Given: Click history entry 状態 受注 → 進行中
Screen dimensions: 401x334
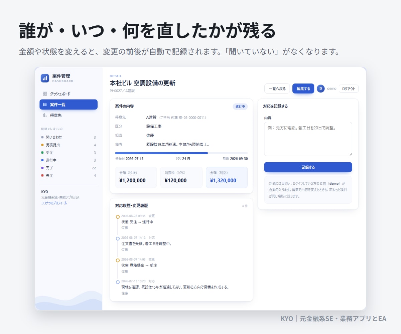Looking at the screenshot, I should [x=137, y=222].
